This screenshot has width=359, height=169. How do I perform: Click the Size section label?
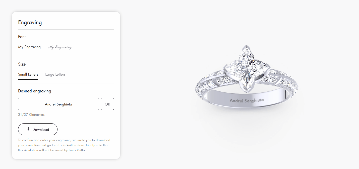(22, 64)
